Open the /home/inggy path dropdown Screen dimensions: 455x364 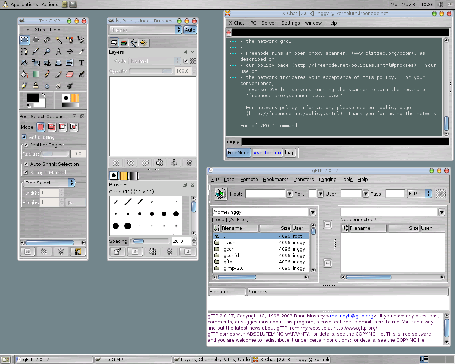(x=313, y=212)
